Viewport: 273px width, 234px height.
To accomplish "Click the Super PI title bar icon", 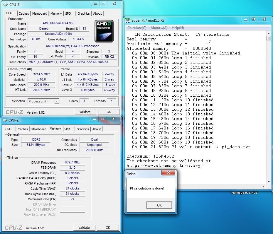I will pyautogui.click(x=128, y=20).
